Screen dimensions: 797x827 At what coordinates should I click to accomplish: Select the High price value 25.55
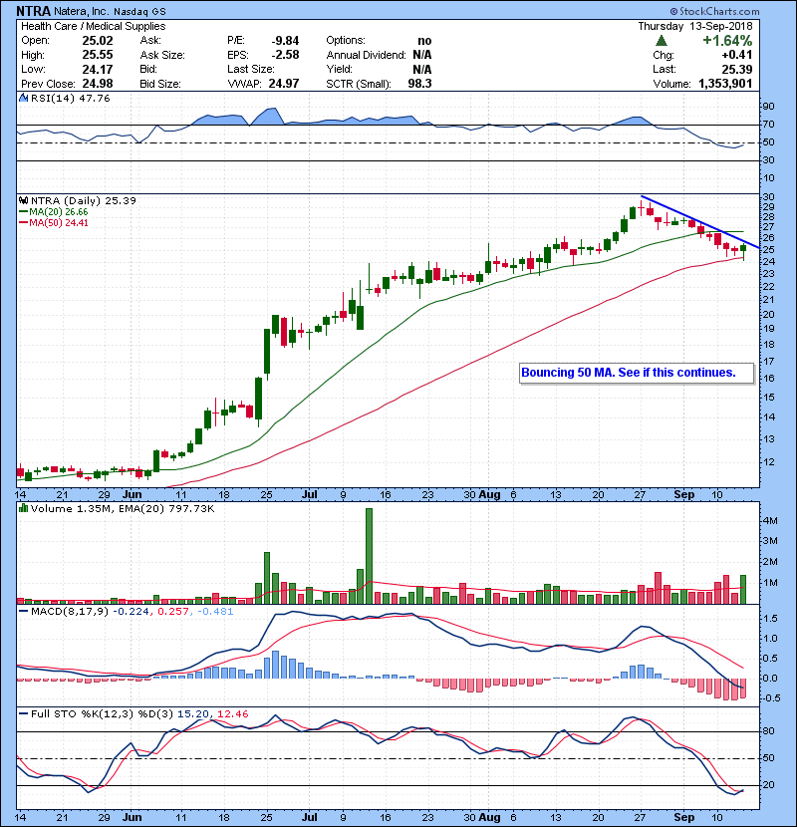pos(98,55)
